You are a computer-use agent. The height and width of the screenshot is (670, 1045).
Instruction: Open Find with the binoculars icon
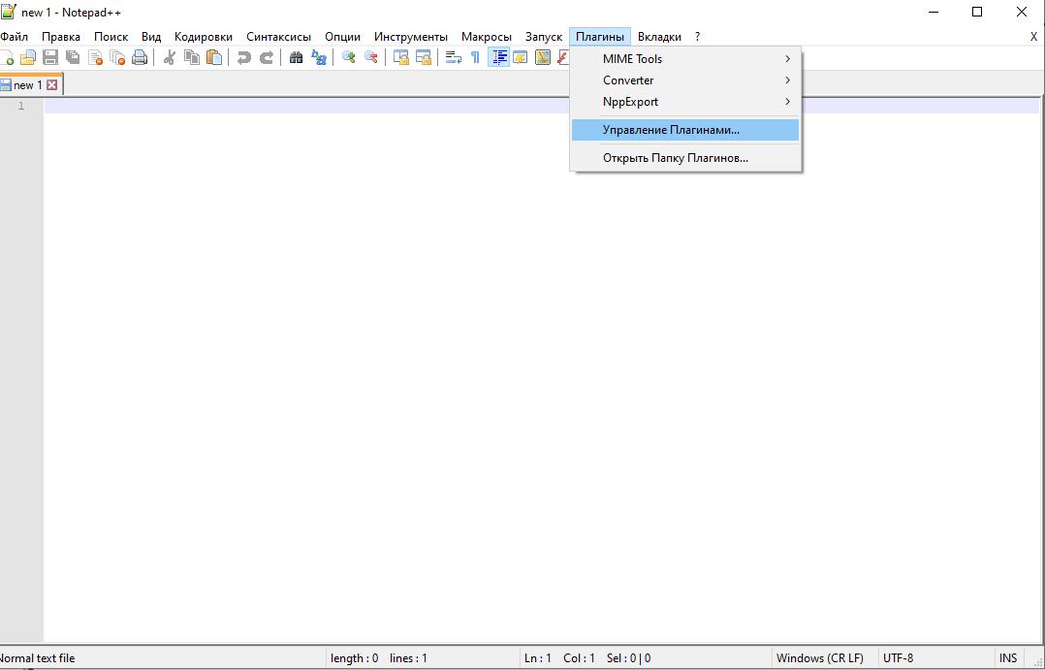pos(297,58)
